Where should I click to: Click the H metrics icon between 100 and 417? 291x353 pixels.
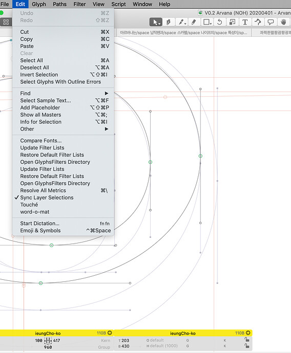click(48, 340)
